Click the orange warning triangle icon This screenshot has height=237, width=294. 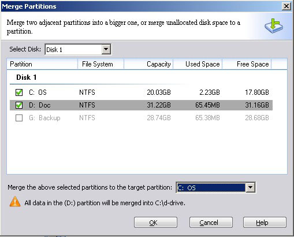[x=15, y=202]
